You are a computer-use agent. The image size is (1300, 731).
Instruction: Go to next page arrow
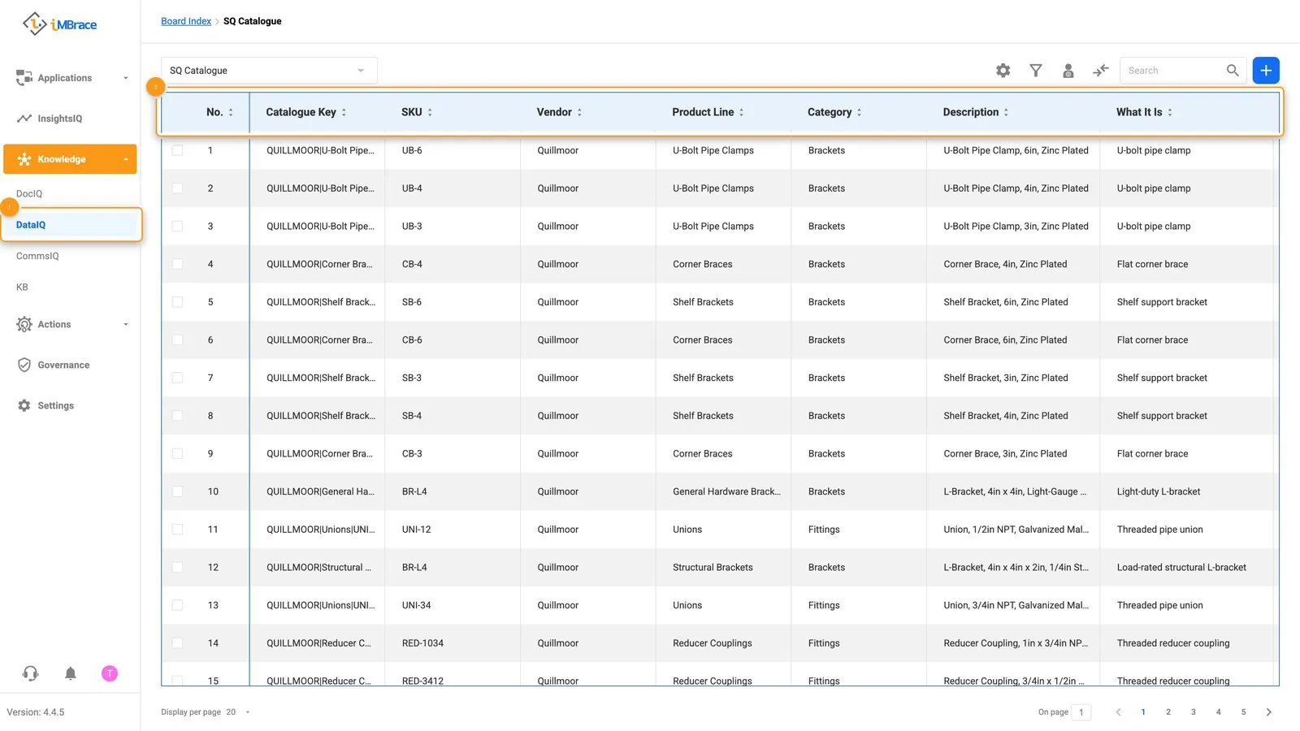[1269, 712]
